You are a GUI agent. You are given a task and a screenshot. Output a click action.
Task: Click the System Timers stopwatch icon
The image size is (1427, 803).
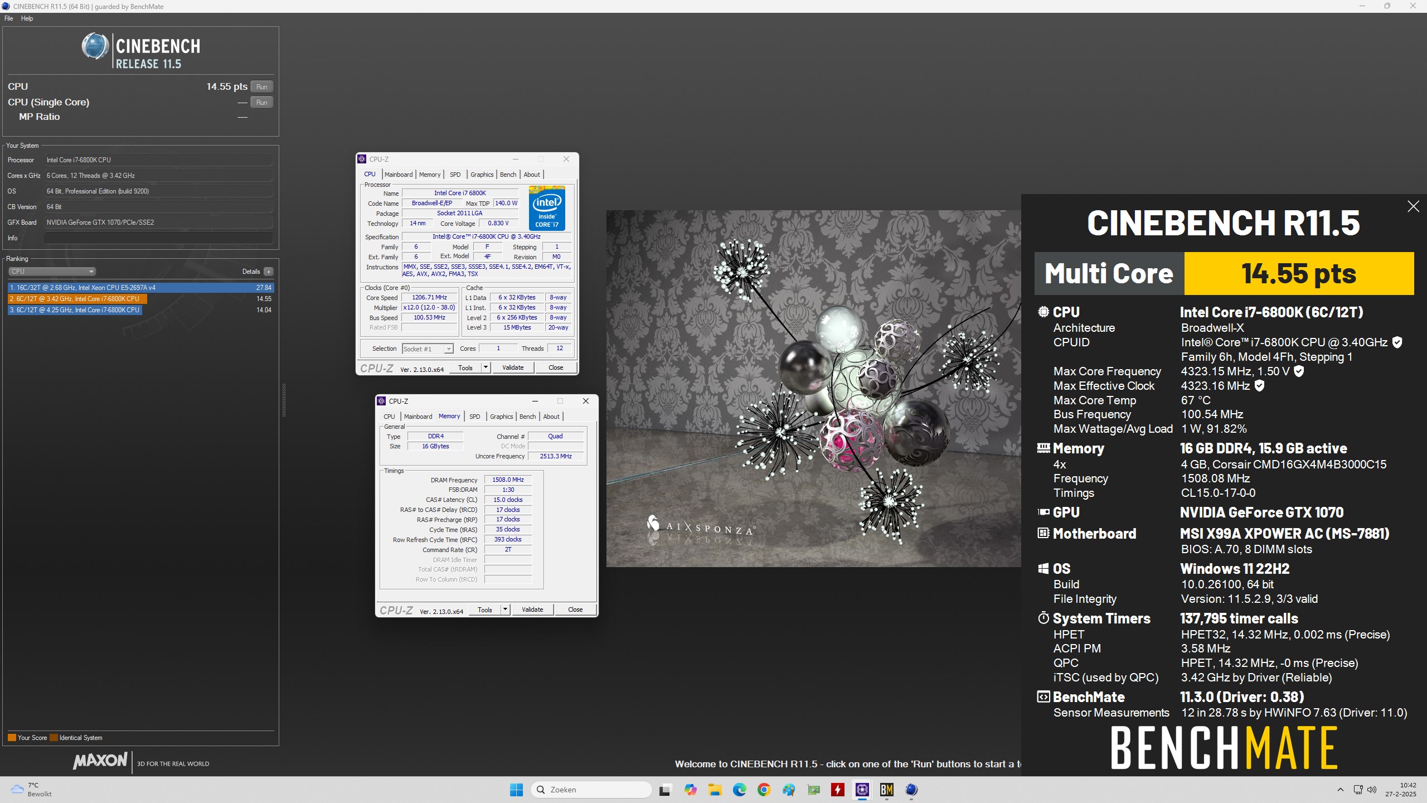(1043, 617)
